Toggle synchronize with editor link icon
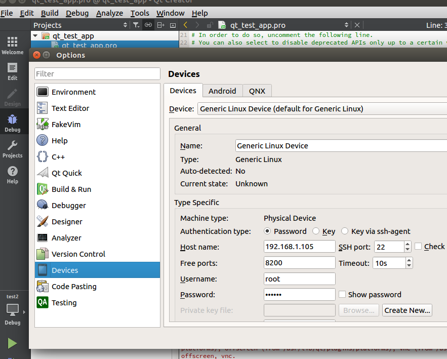The image size is (447, 359). coord(148,25)
